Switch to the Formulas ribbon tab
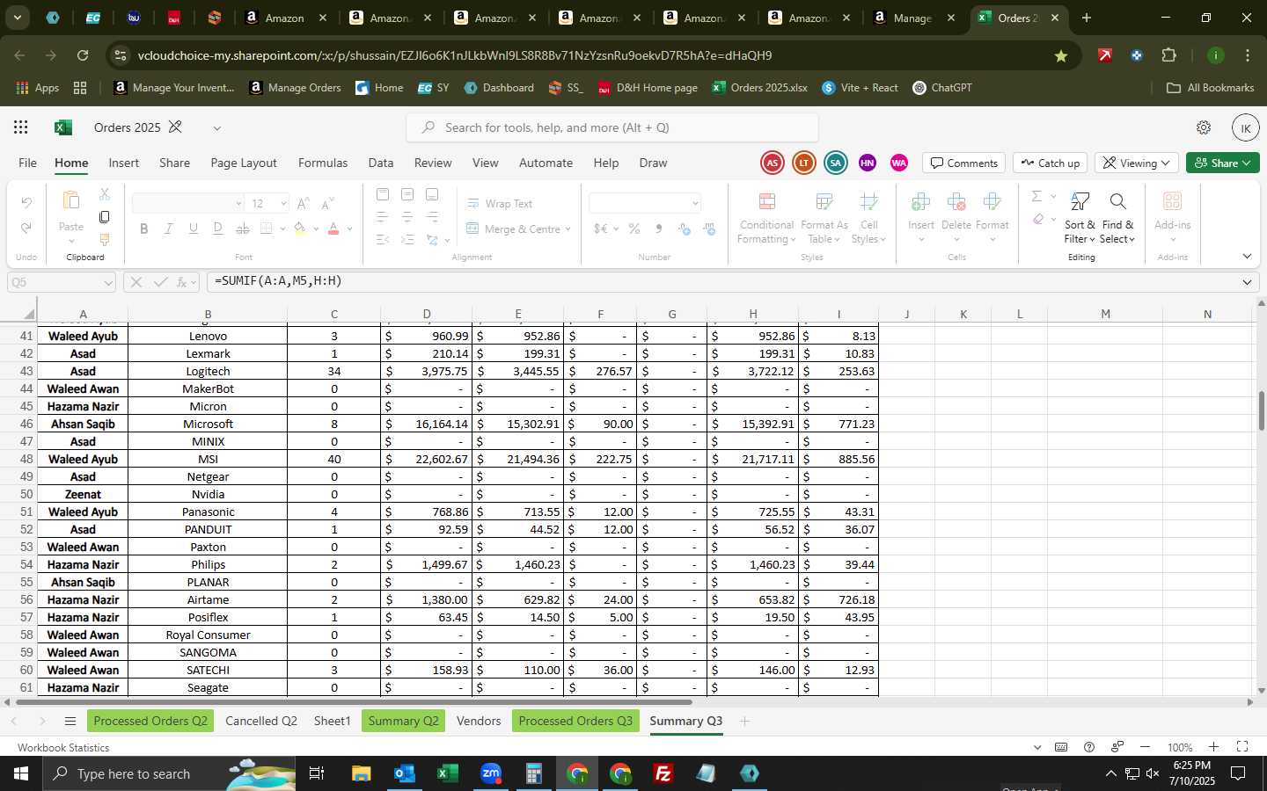 pyautogui.click(x=323, y=163)
